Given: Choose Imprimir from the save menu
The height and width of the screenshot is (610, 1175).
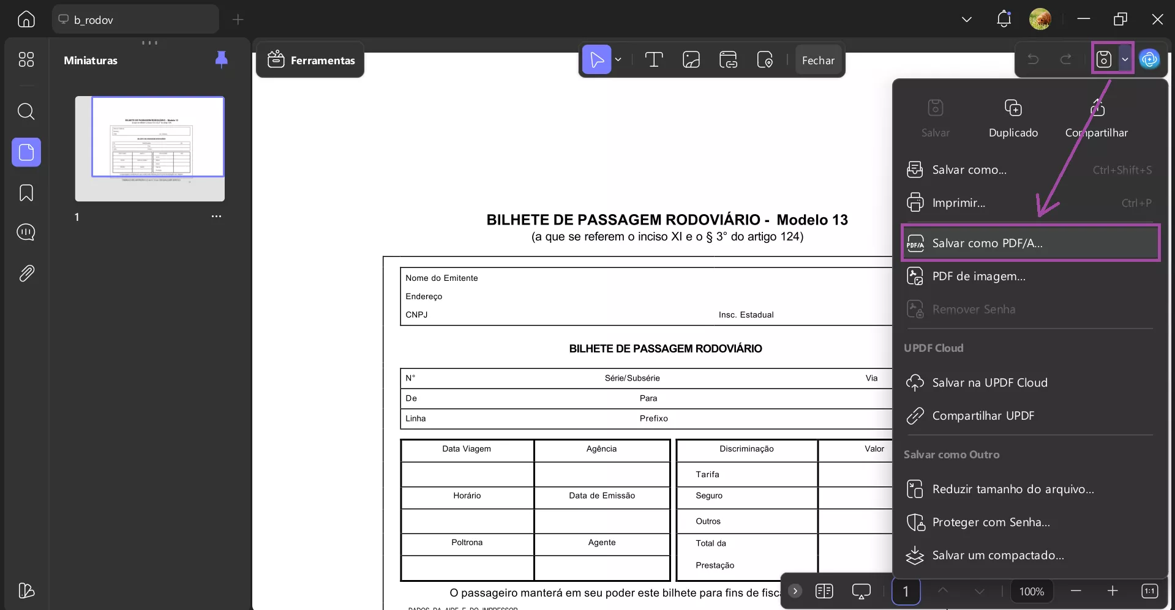Looking at the screenshot, I should click(959, 203).
